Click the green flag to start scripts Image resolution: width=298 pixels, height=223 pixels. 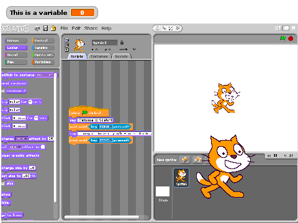click(282, 38)
